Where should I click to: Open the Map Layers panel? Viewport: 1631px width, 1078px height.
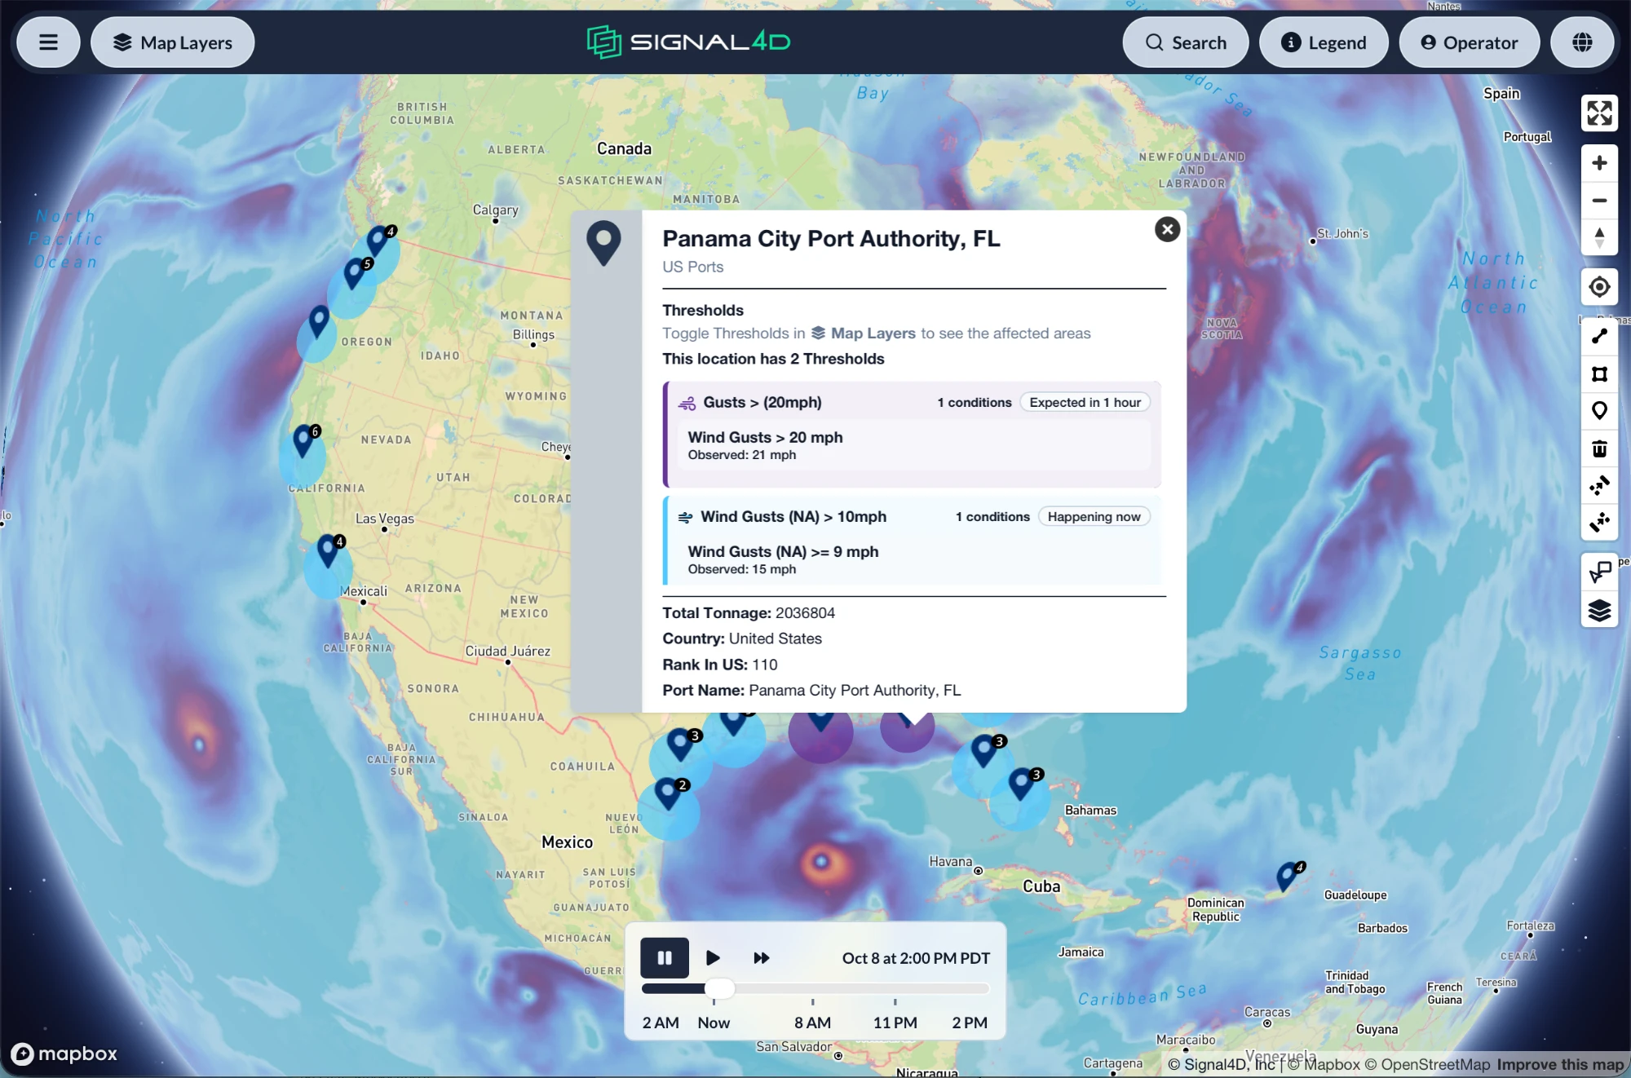173,42
